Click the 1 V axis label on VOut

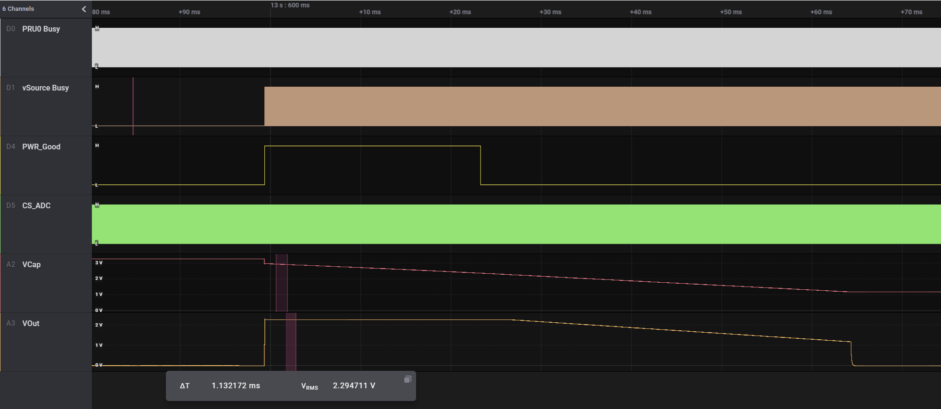99,345
